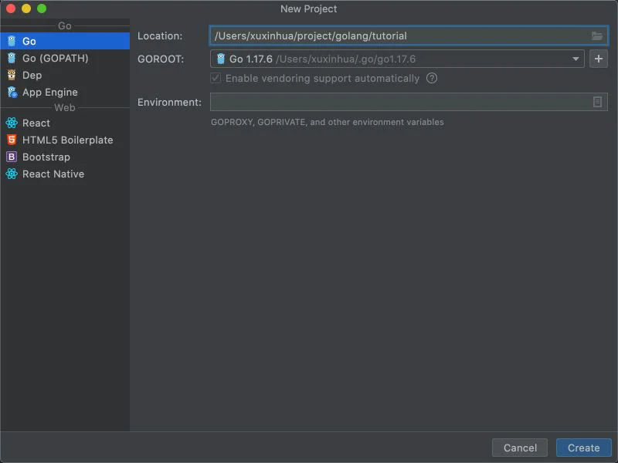This screenshot has height=463, width=618.
Task: Click the Create button
Action: point(583,448)
